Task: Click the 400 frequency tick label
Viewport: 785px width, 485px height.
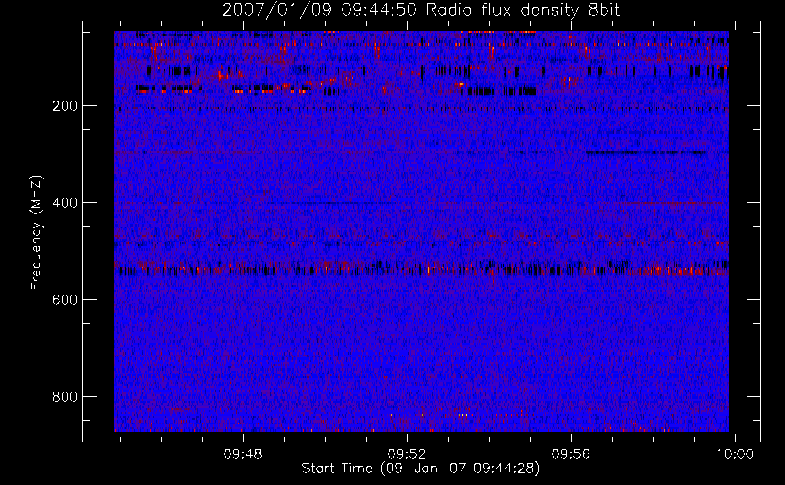Action: [65, 203]
